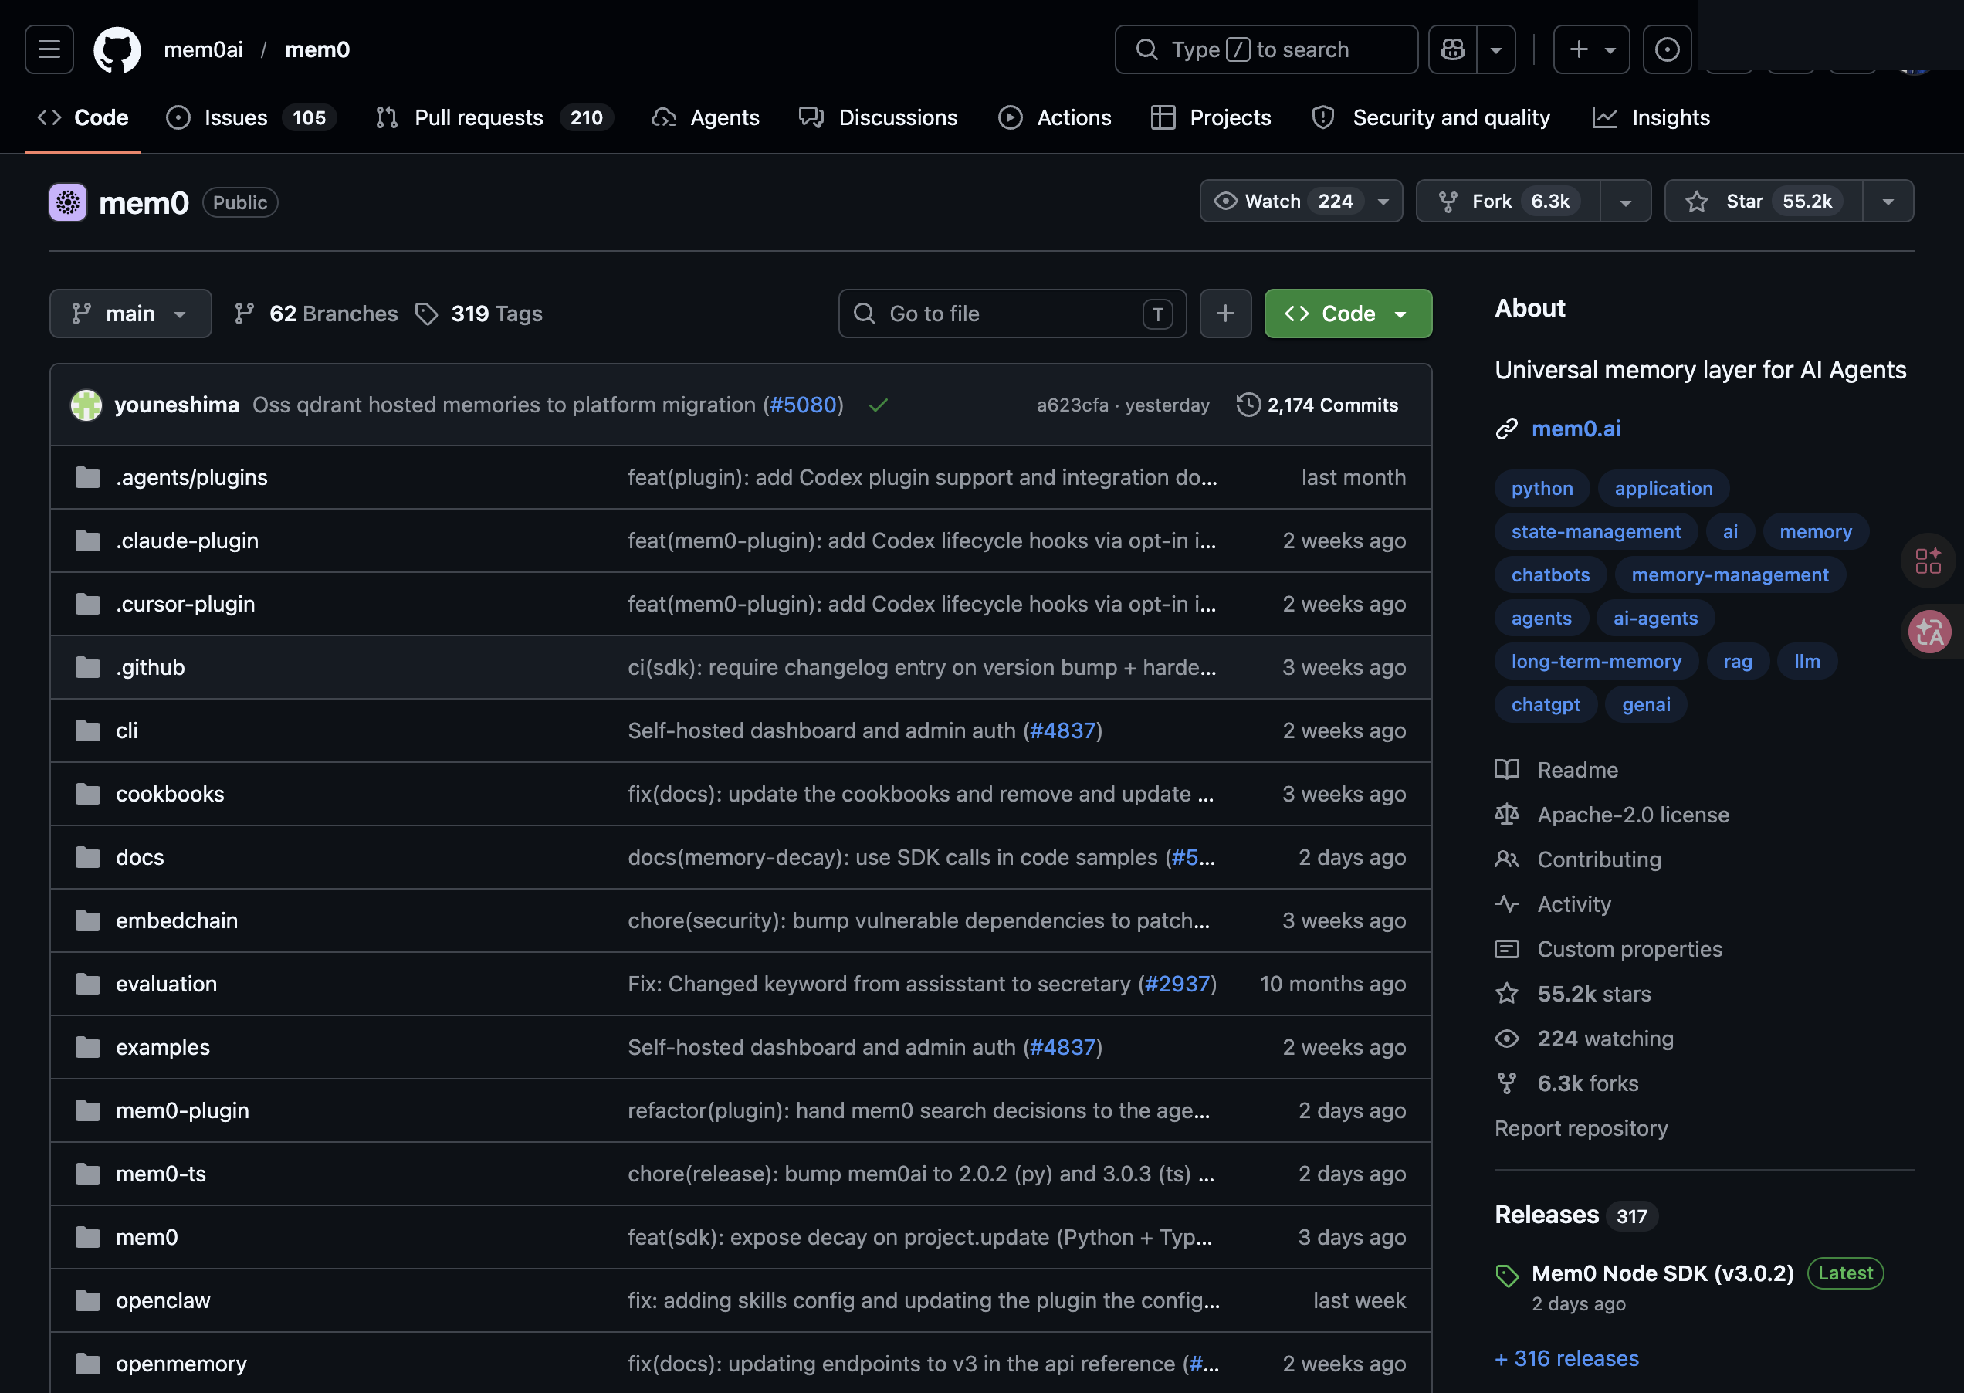The image size is (1964, 1393).
Task: Expand the Star lists dropdown arrow
Action: point(1888,202)
